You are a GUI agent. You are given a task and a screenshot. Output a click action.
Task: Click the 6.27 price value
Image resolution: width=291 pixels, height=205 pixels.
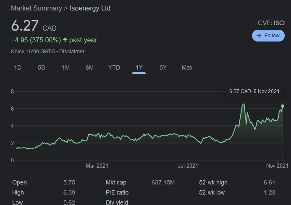[x=25, y=26]
